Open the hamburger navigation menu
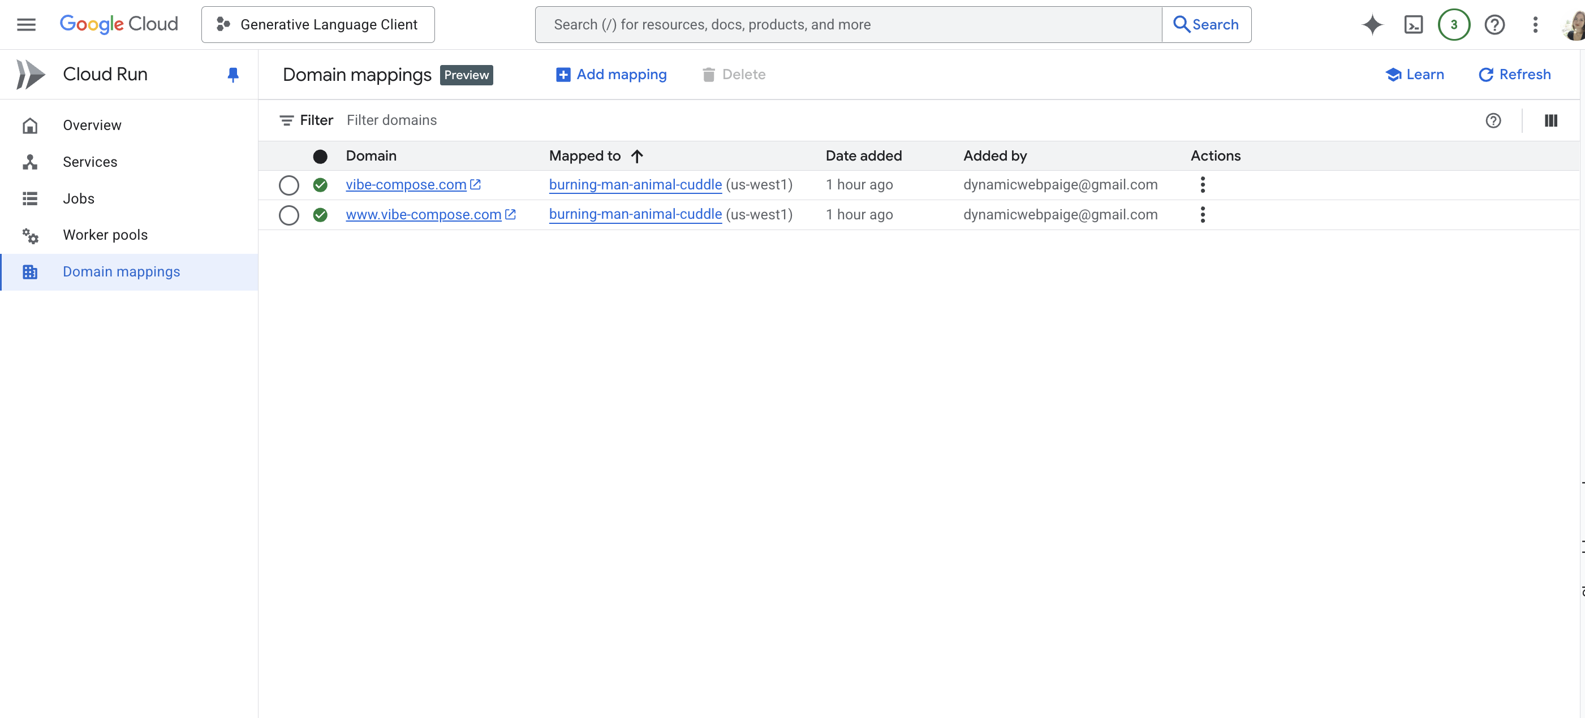 coord(26,24)
